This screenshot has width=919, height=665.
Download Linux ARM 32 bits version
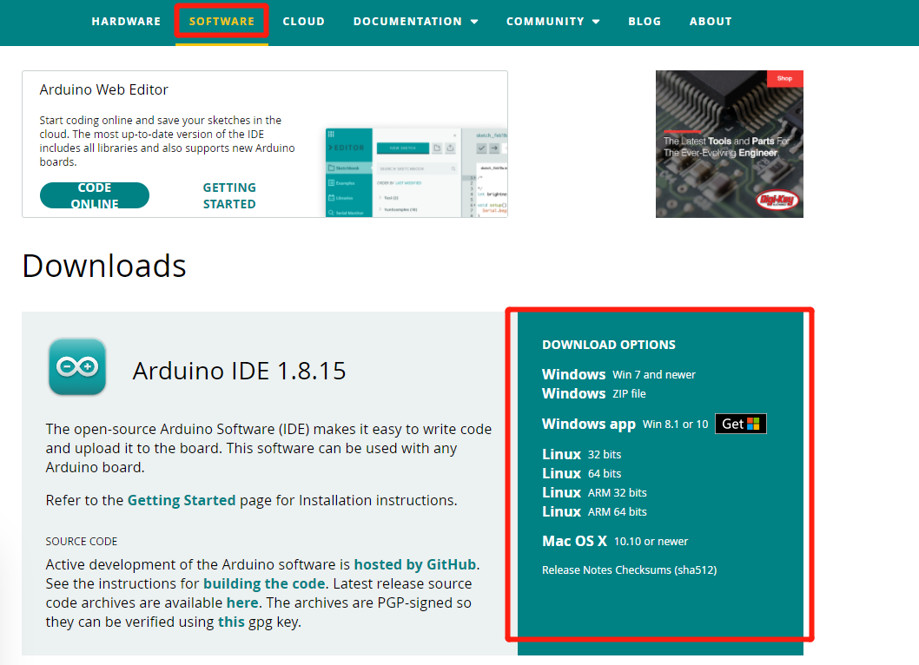[x=594, y=493]
